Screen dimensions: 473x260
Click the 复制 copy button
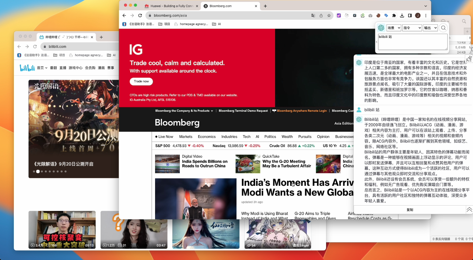tap(410, 210)
